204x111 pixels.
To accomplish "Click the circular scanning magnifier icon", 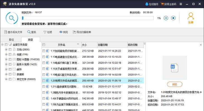I will pyautogui.click(x=12, y=18).
